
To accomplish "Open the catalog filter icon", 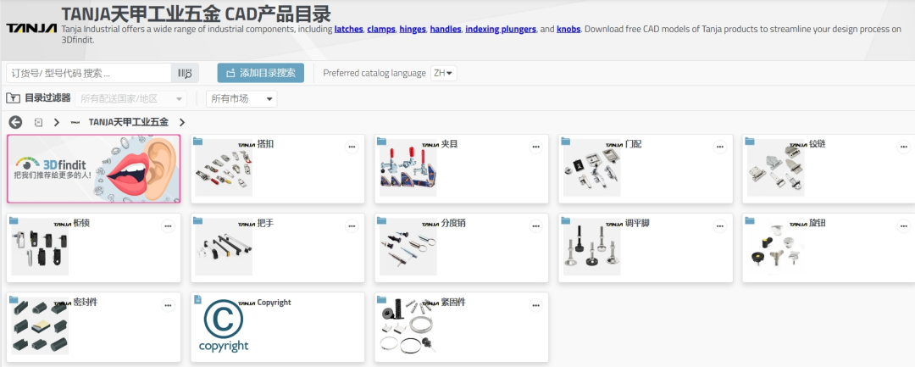I will point(13,98).
